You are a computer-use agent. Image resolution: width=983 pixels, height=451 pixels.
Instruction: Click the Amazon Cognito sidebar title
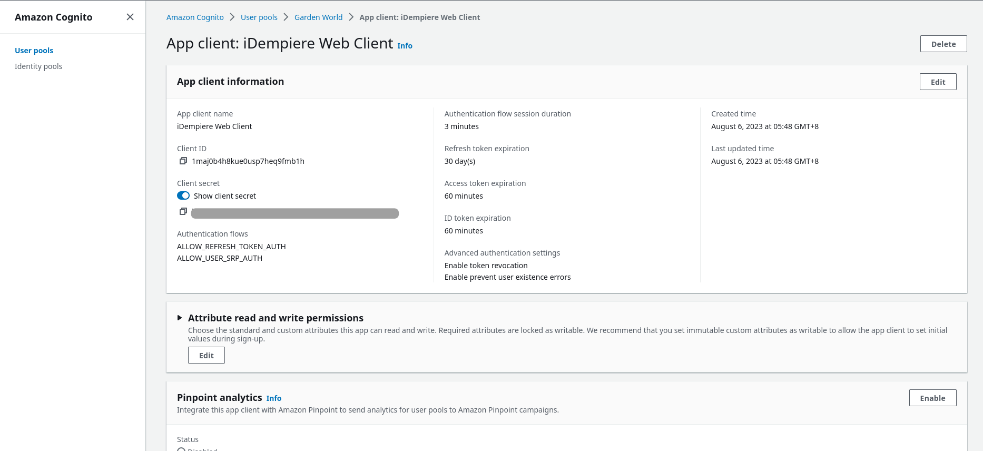tap(54, 17)
